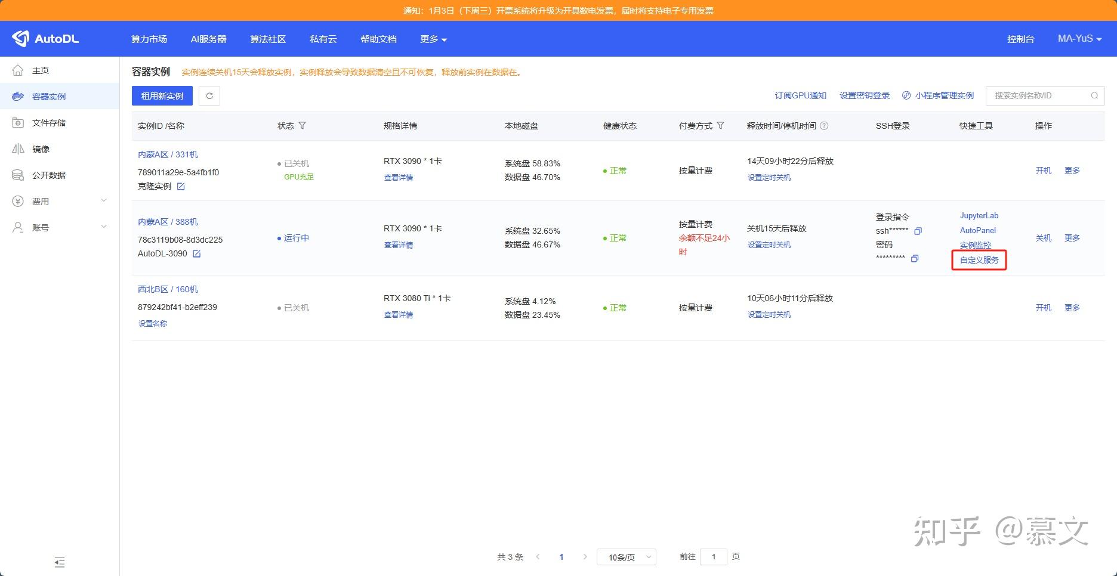Open the 帮助文档 menu item
This screenshot has width=1117, height=576.
pos(378,39)
